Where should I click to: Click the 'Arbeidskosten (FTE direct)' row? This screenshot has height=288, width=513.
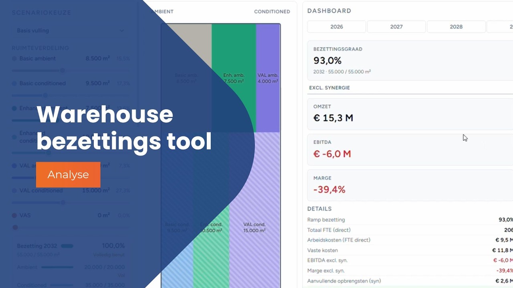410,240
